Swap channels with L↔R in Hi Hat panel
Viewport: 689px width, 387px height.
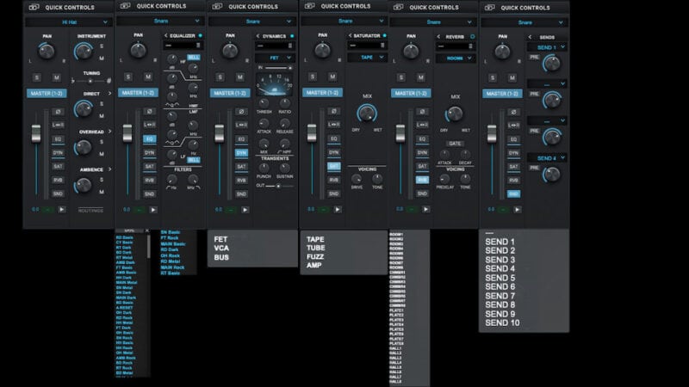coord(58,125)
